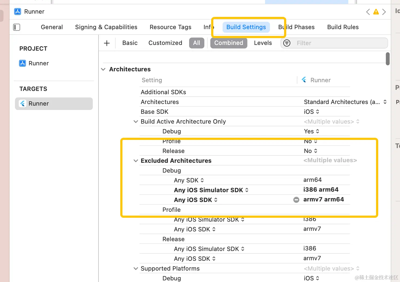Open the filter options icon

tap(287, 43)
